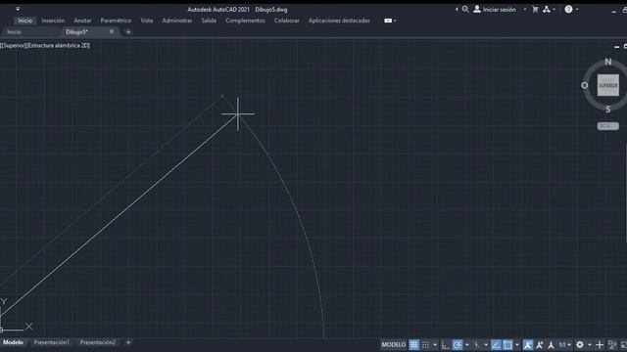The image size is (627, 352).
Task: Click Estructura alámbrica 2D visual style label
Action: (59, 46)
